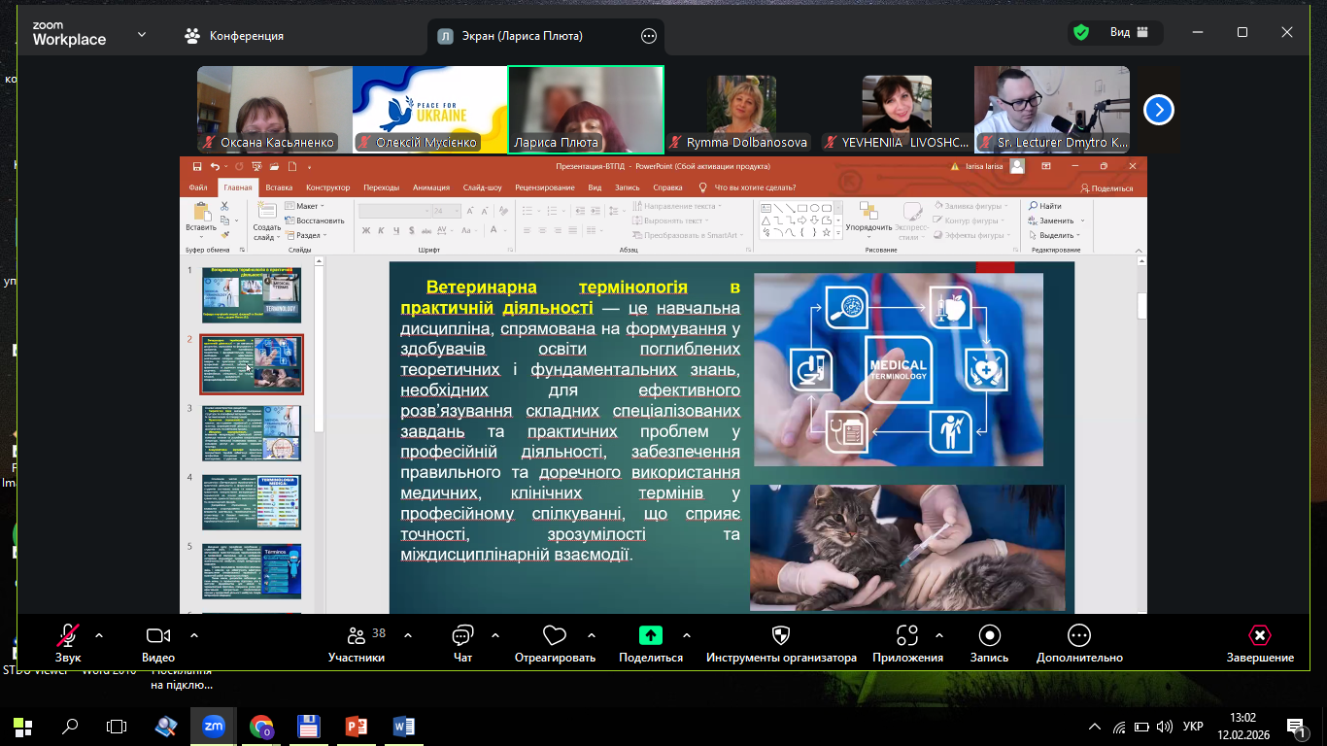Open the Apps icon in Zoom
Screen dimensions: 1327x746
tap(907, 635)
